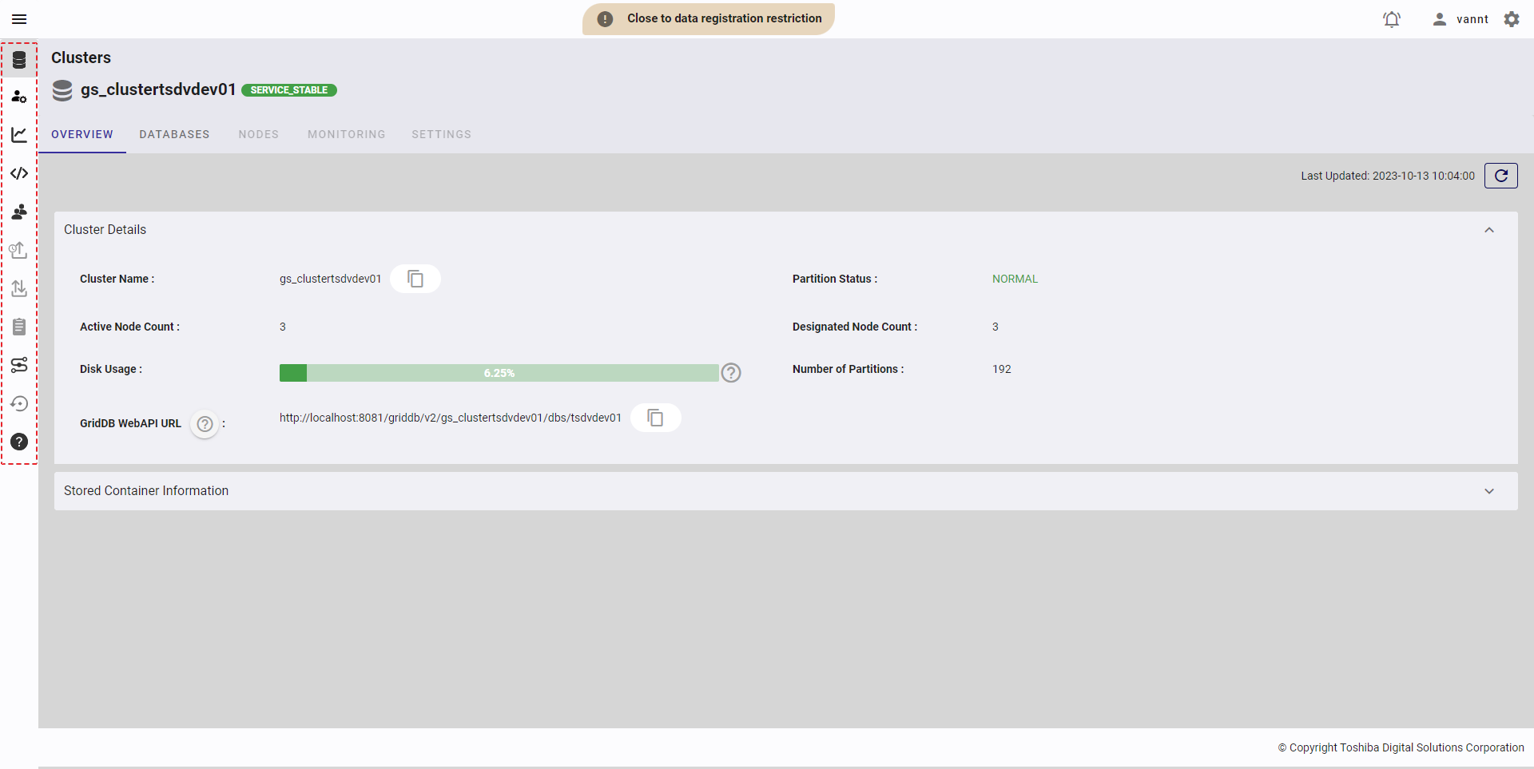This screenshot has width=1534, height=769.
Task: Switch to the DATABASES tab
Action: (174, 134)
